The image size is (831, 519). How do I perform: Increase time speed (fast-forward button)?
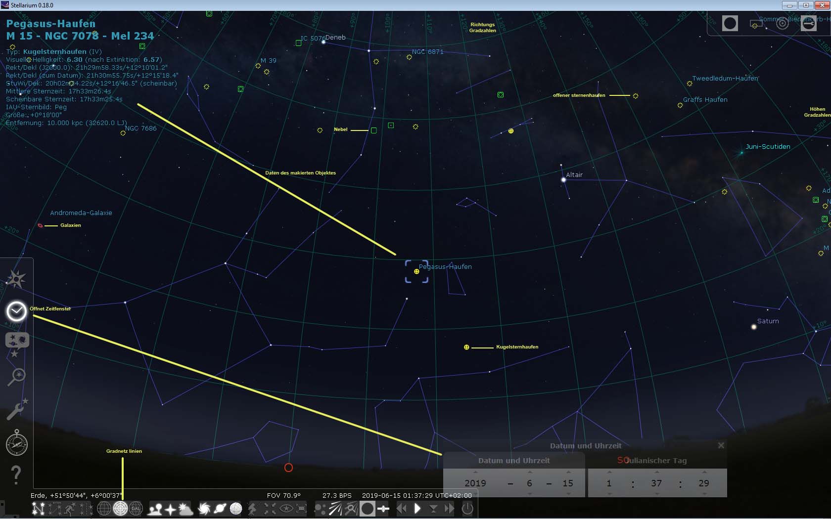coord(449,508)
